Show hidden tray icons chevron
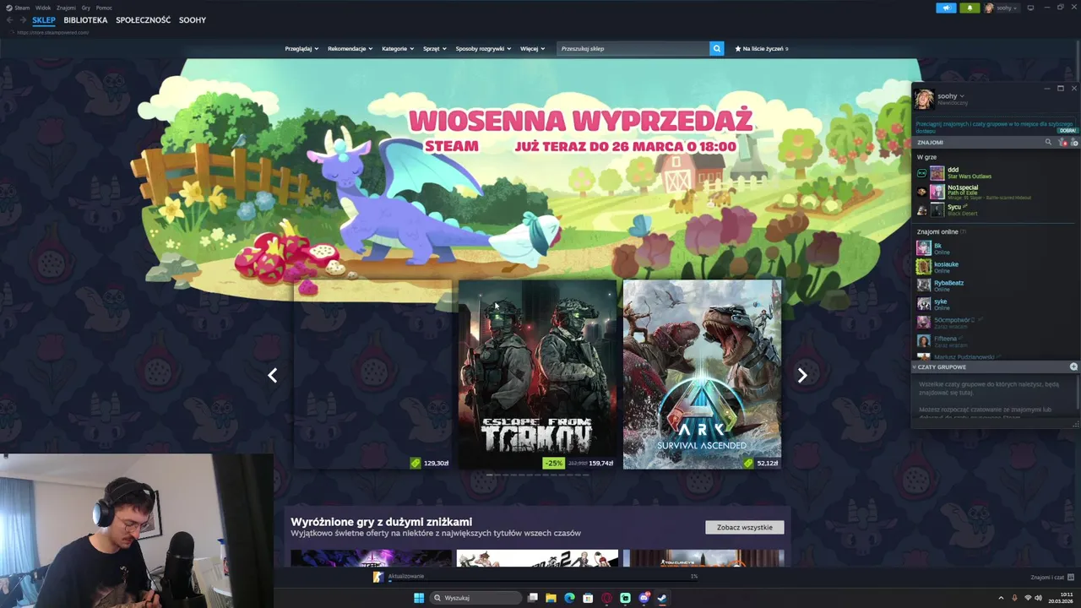 click(x=1001, y=598)
